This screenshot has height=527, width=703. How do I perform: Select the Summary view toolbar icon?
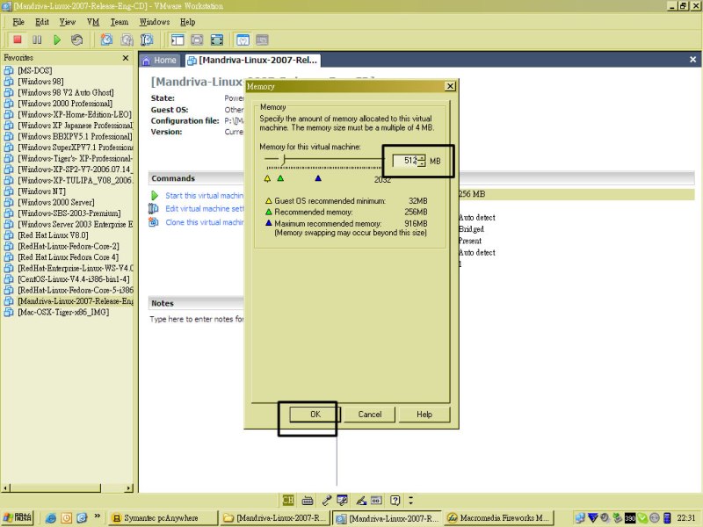[x=243, y=40]
